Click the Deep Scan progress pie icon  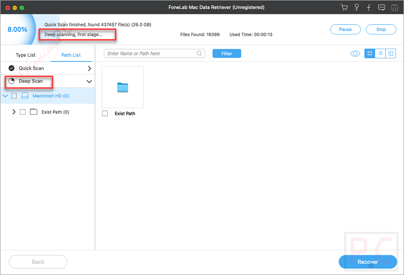(12, 81)
